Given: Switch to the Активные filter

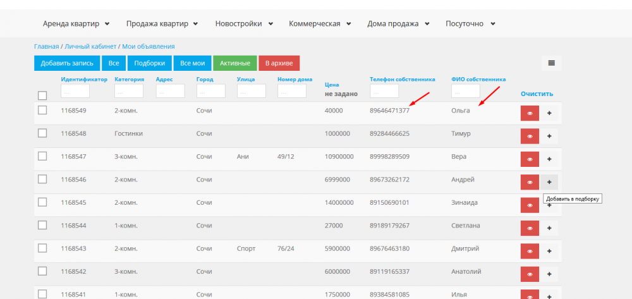Looking at the screenshot, I should [x=234, y=63].
